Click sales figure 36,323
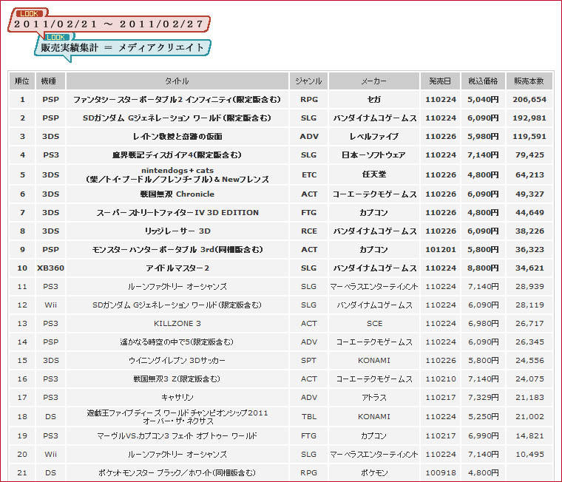 (529, 249)
